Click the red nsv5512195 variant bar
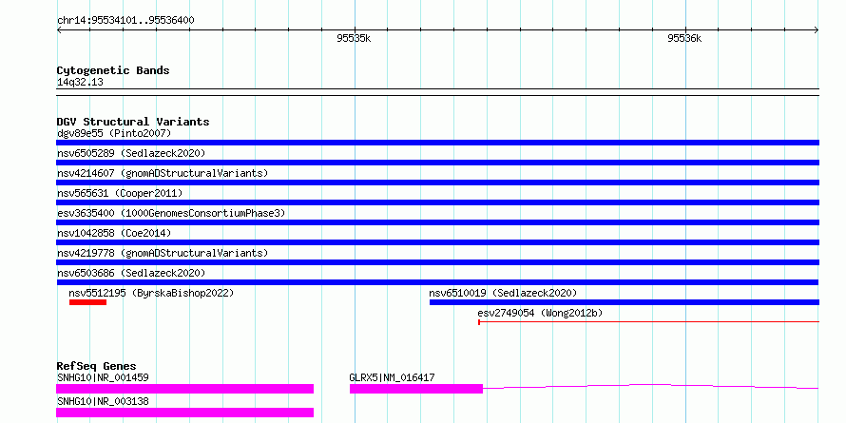Screen dimensions: 846x423 tap(88, 302)
